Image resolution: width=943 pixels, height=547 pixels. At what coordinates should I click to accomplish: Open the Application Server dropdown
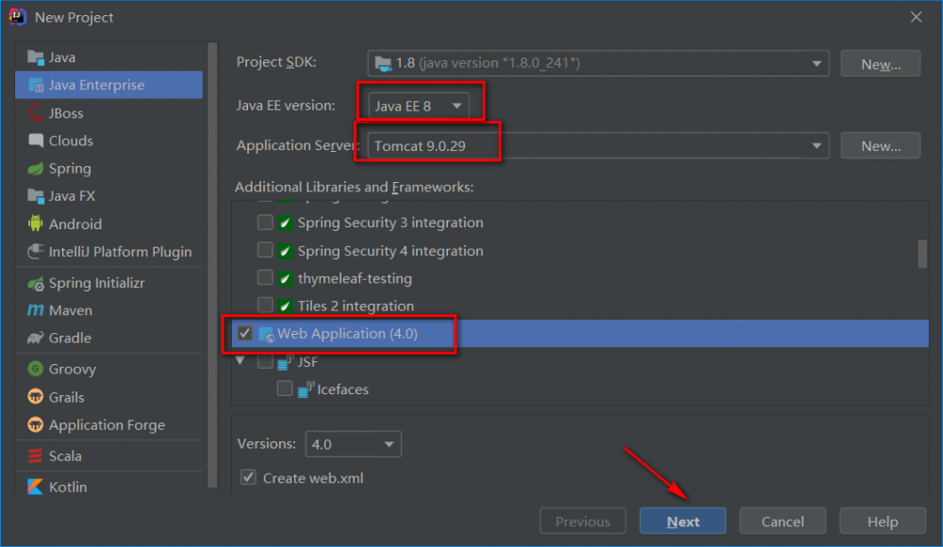click(x=818, y=145)
